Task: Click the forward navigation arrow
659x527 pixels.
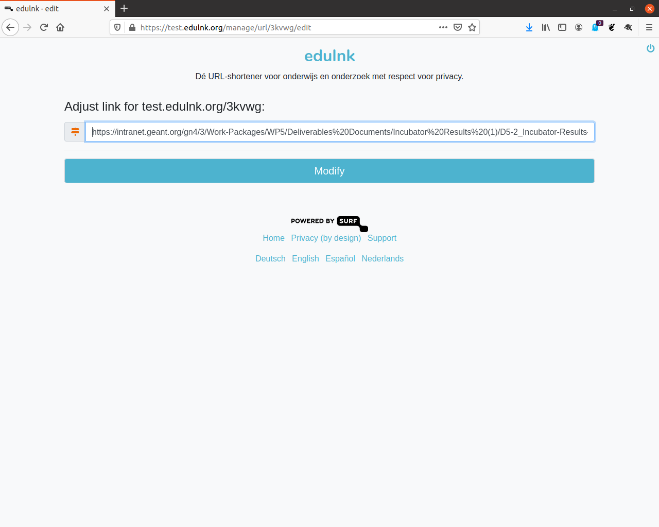Action: click(27, 27)
